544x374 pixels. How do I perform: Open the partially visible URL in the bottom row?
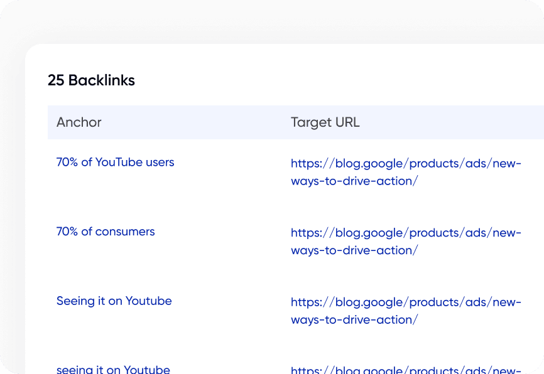tap(405, 368)
